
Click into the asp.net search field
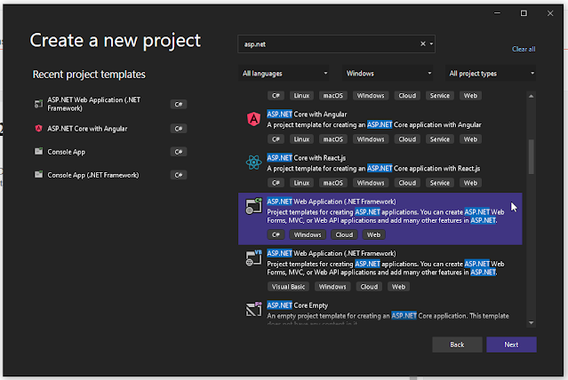(329, 44)
